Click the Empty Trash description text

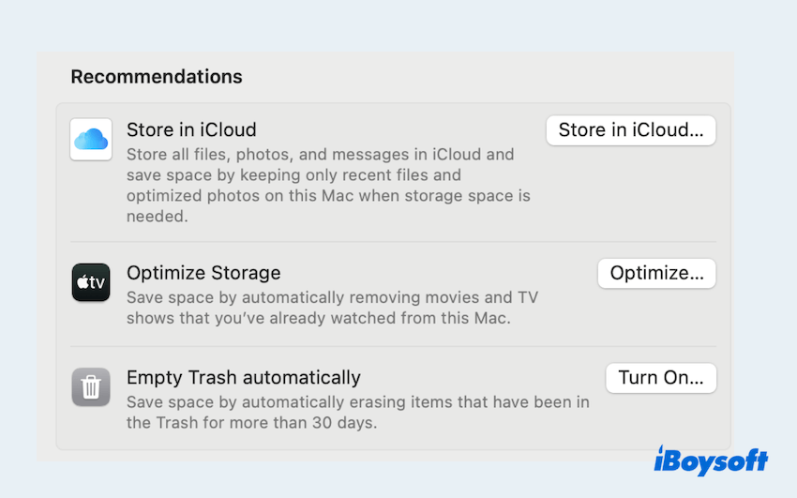pos(356,413)
